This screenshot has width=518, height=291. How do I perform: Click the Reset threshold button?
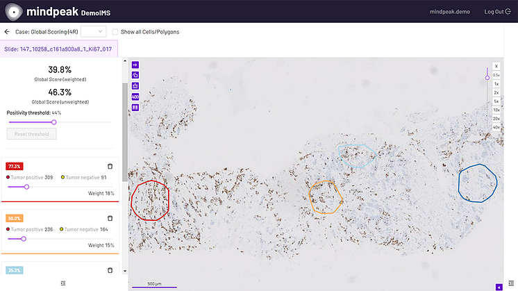[x=32, y=134]
